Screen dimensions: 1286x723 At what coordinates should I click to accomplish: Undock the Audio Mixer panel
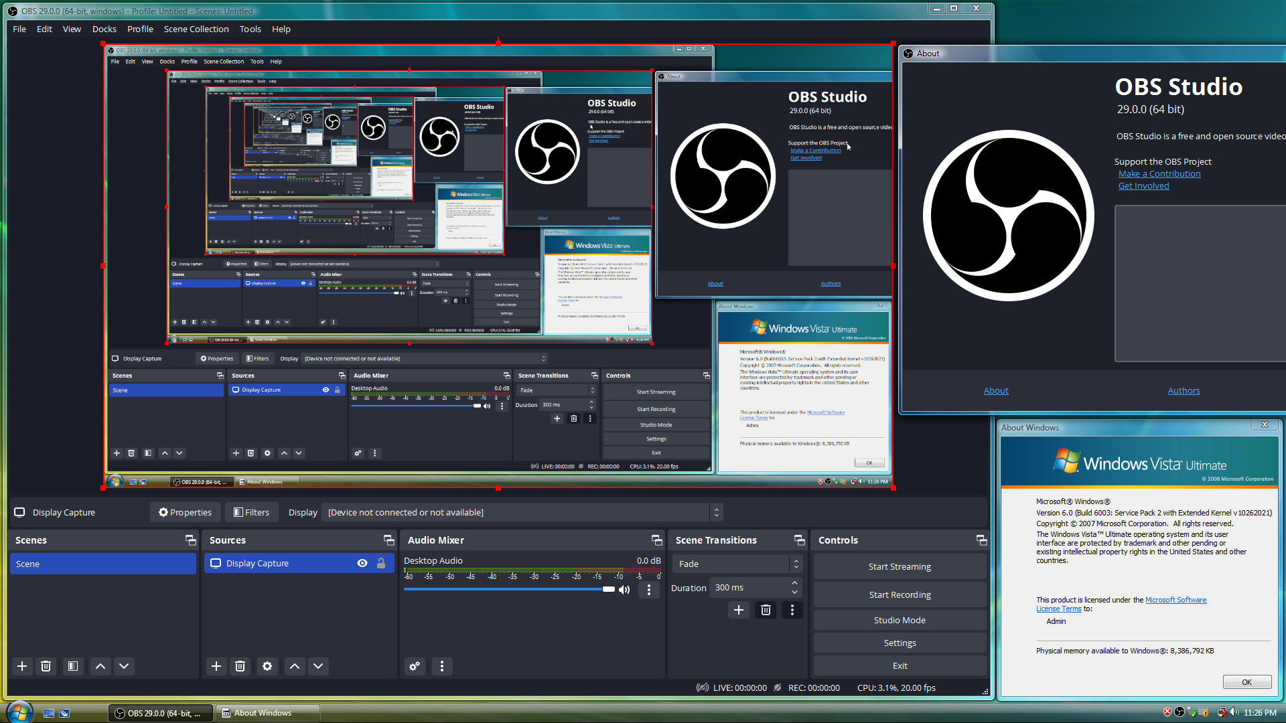click(656, 540)
